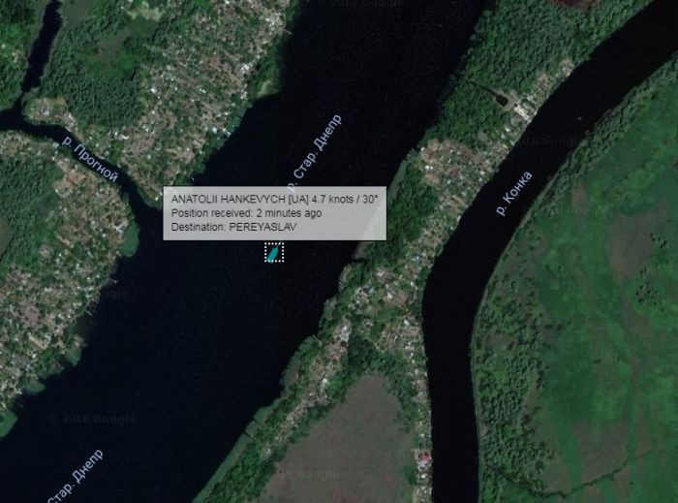Image resolution: width=678 pixels, height=503 pixels.
Task: Click the Position received: 2 minutes ago line
Action: pyautogui.click(x=246, y=213)
